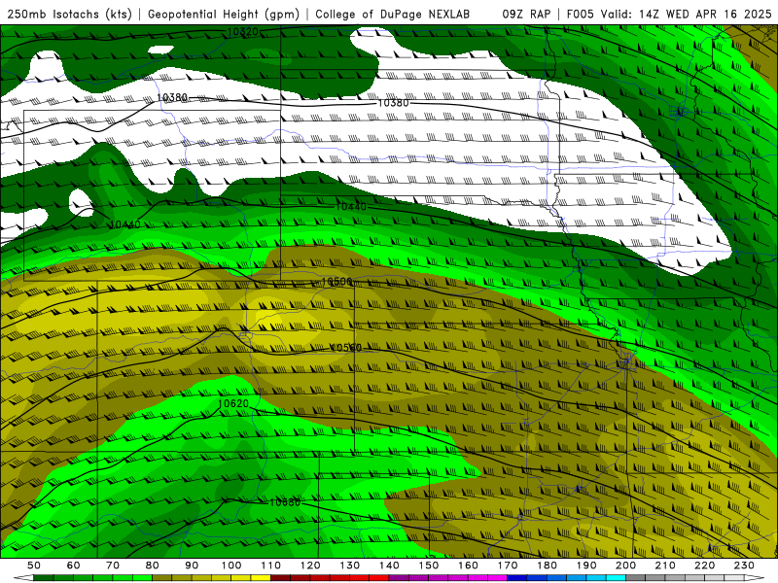Screen dimensions: 778x583
Task: Click the '140' color scale label
Action: pos(389,566)
